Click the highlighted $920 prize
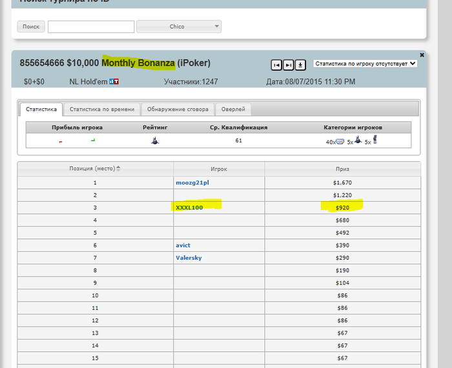Viewport: 452px width, 368px height. (342, 208)
